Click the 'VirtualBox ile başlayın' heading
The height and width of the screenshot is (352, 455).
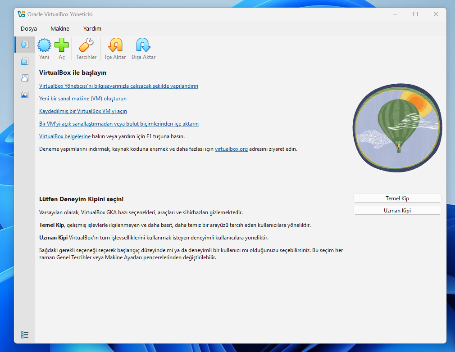click(73, 72)
